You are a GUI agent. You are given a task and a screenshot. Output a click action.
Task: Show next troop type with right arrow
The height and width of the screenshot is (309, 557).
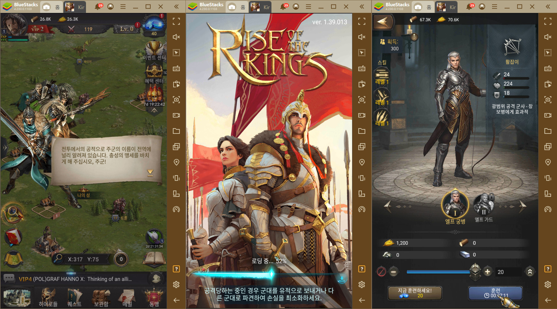522,206
